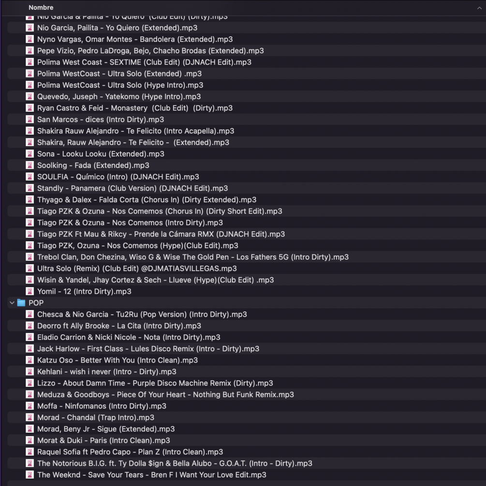The width and height of the screenshot is (486, 486).
Task: Select Tiago PZK & Ozuna Nos Comemos (Chorus In)
Action: pyautogui.click(x=160, y=211)
